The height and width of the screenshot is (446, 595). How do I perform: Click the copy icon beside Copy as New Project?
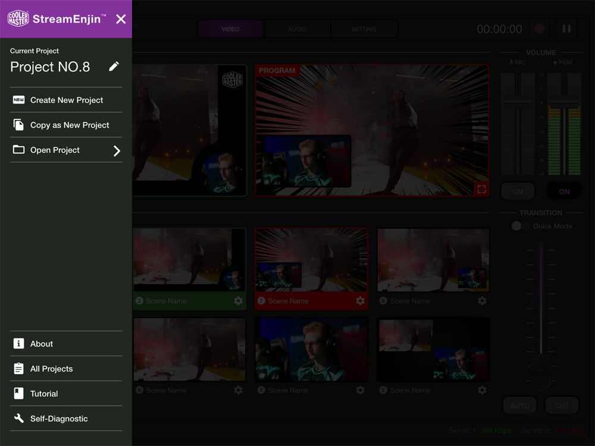pyautogui.click(x=18, y=125)
